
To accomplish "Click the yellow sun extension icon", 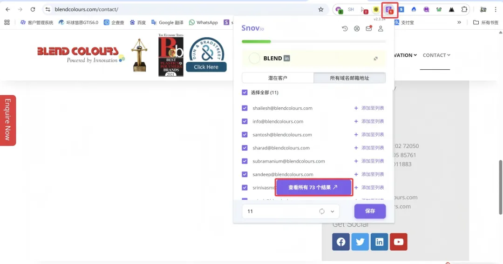I will (376, 9).
